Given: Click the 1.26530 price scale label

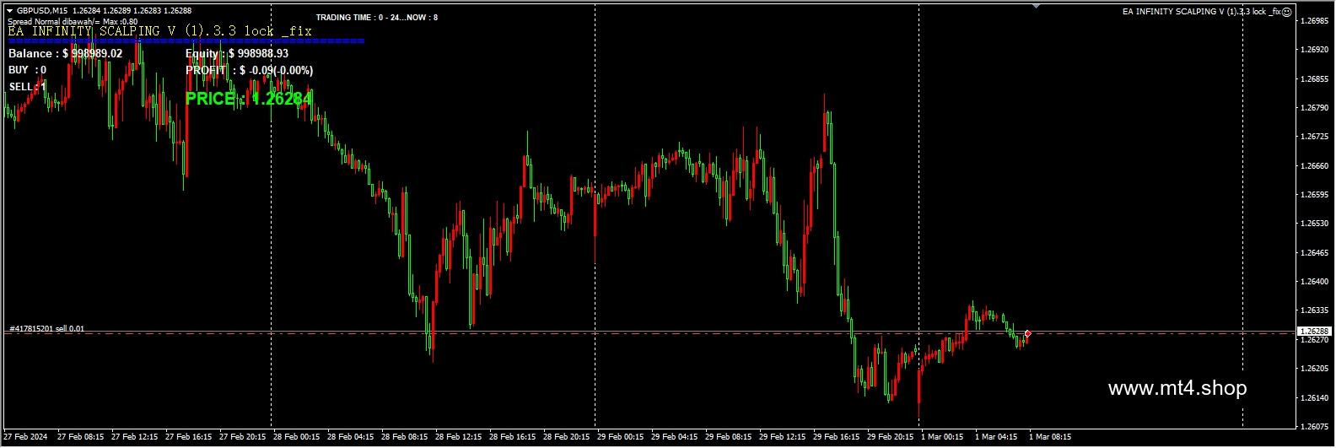Looking at the screenshot, I should click(1315, 224).
